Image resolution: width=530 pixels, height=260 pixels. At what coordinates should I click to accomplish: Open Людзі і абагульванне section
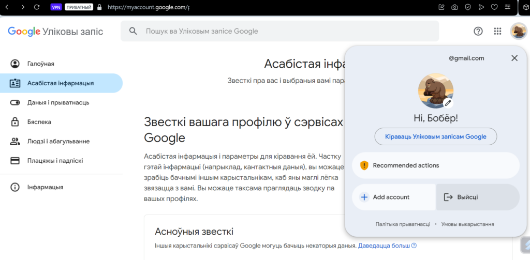tap(61, 141)
